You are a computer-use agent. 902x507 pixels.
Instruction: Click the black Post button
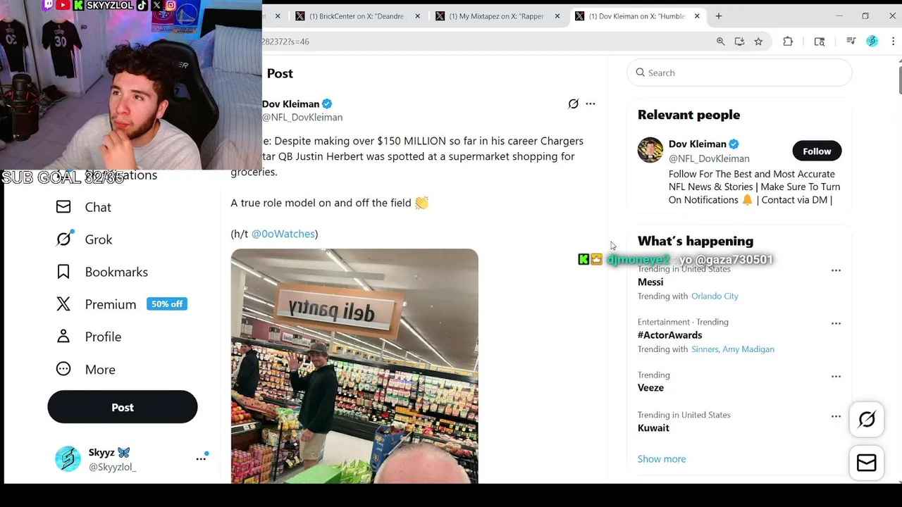point(123,407)
